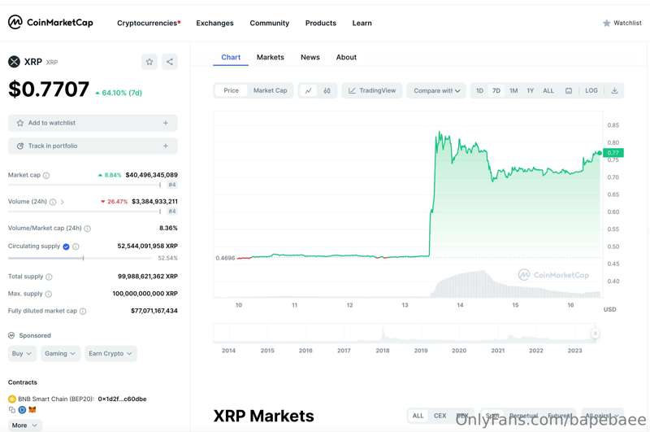Download chart data with the download icon
Screen dimensions: 650x432
click(614, 90)
